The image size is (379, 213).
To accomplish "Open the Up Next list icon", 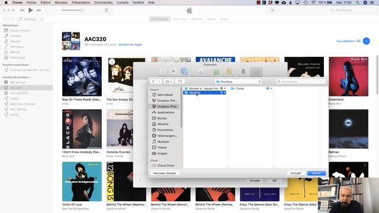I will (x=272, y=10).
